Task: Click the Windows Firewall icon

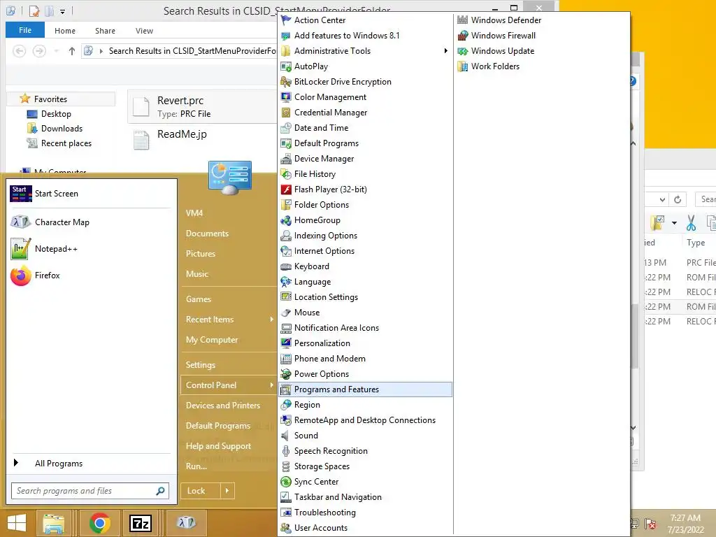Action: [463, 36]
